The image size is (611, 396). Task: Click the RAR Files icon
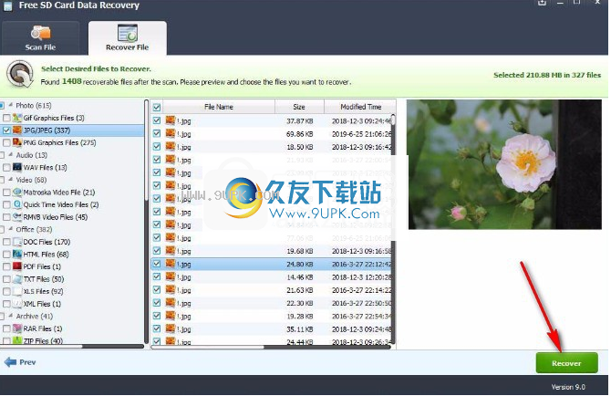17,328
